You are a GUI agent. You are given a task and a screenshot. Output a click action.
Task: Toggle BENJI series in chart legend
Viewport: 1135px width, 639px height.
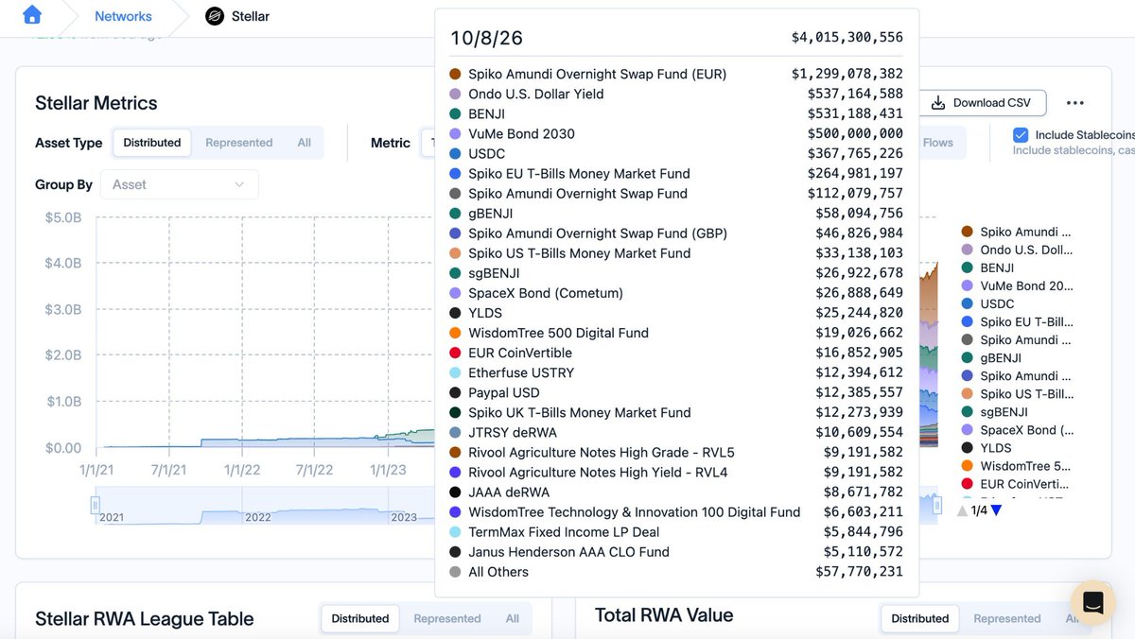point(988,268)
